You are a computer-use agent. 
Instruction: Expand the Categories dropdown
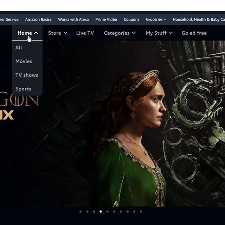click(x=120, y=33)
